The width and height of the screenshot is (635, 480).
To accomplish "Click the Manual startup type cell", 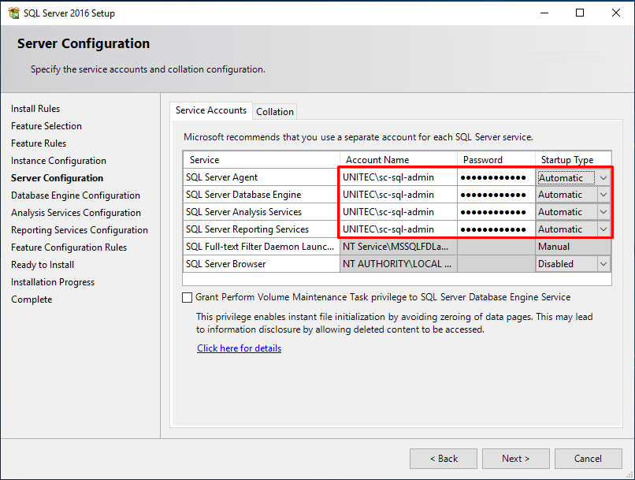I will pos(573,247).
